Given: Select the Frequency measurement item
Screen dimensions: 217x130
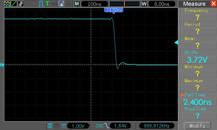Looking at the screenshot, I should (196, 11).
